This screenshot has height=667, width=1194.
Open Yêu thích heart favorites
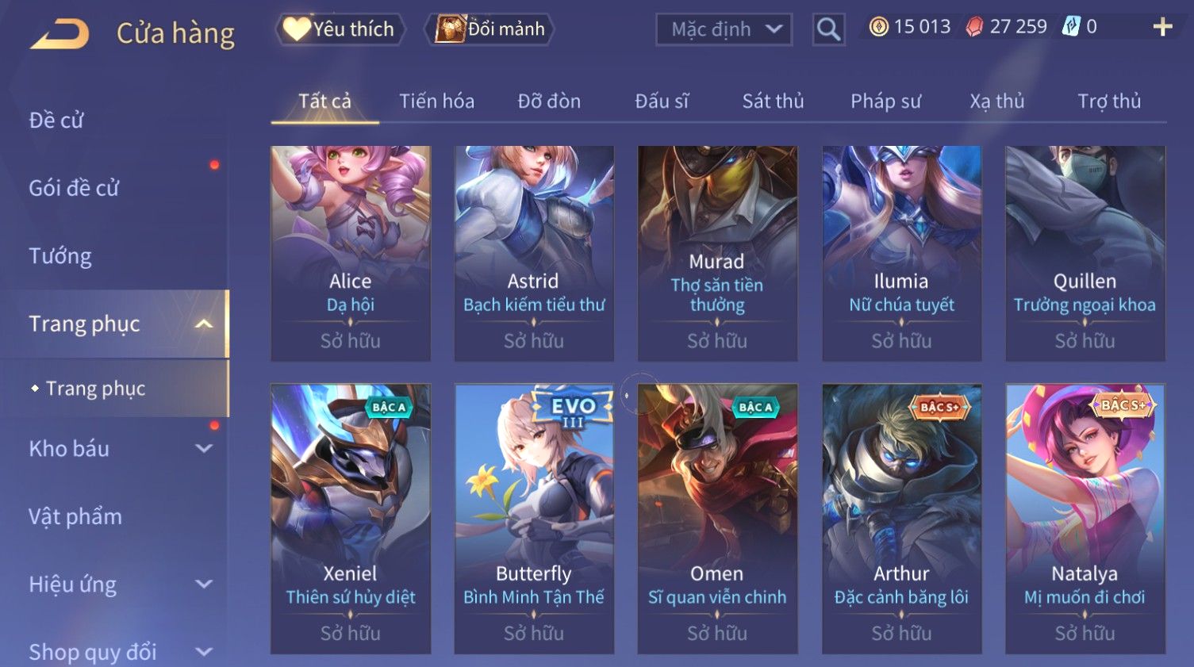click(340, 29)
